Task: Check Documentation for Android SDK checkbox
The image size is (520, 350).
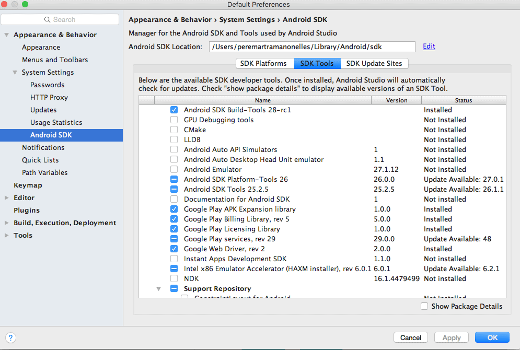Action: point(174,199)
